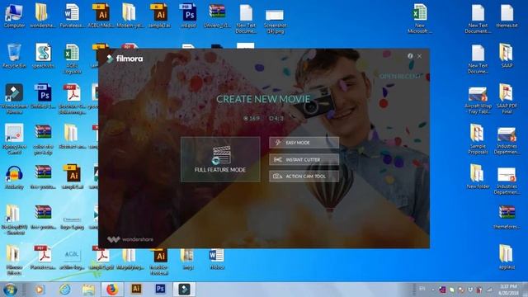This screenshot has height=297, width=528.
Task: Show hidden system tray icons
Action: (x=433, y=290)
